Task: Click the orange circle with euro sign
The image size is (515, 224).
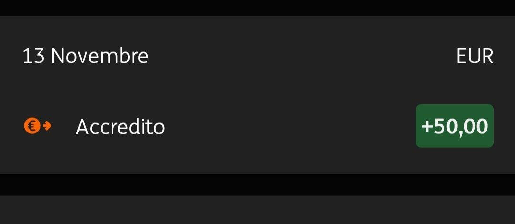Action: point(31,126)
